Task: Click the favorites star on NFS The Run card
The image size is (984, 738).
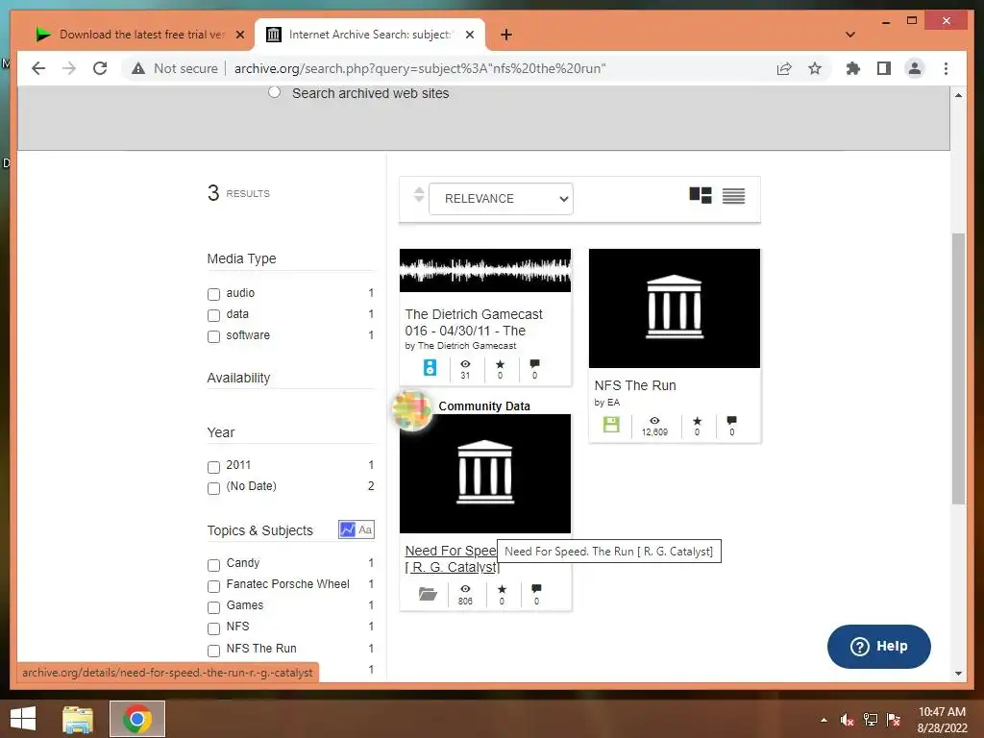Action: pyautogui.click(x=698, y=421)
